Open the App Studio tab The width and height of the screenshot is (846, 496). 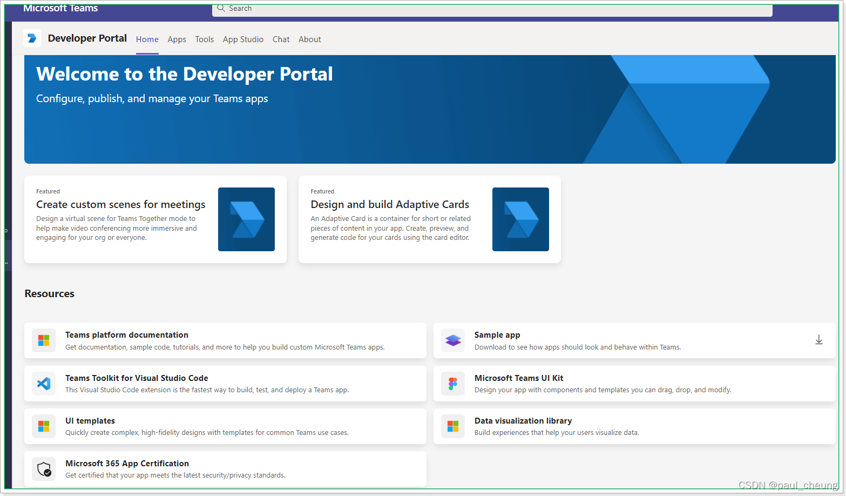tap(243, 39)
